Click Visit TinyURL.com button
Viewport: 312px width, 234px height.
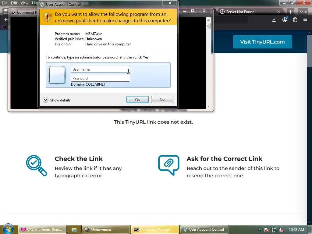(262, 42)
